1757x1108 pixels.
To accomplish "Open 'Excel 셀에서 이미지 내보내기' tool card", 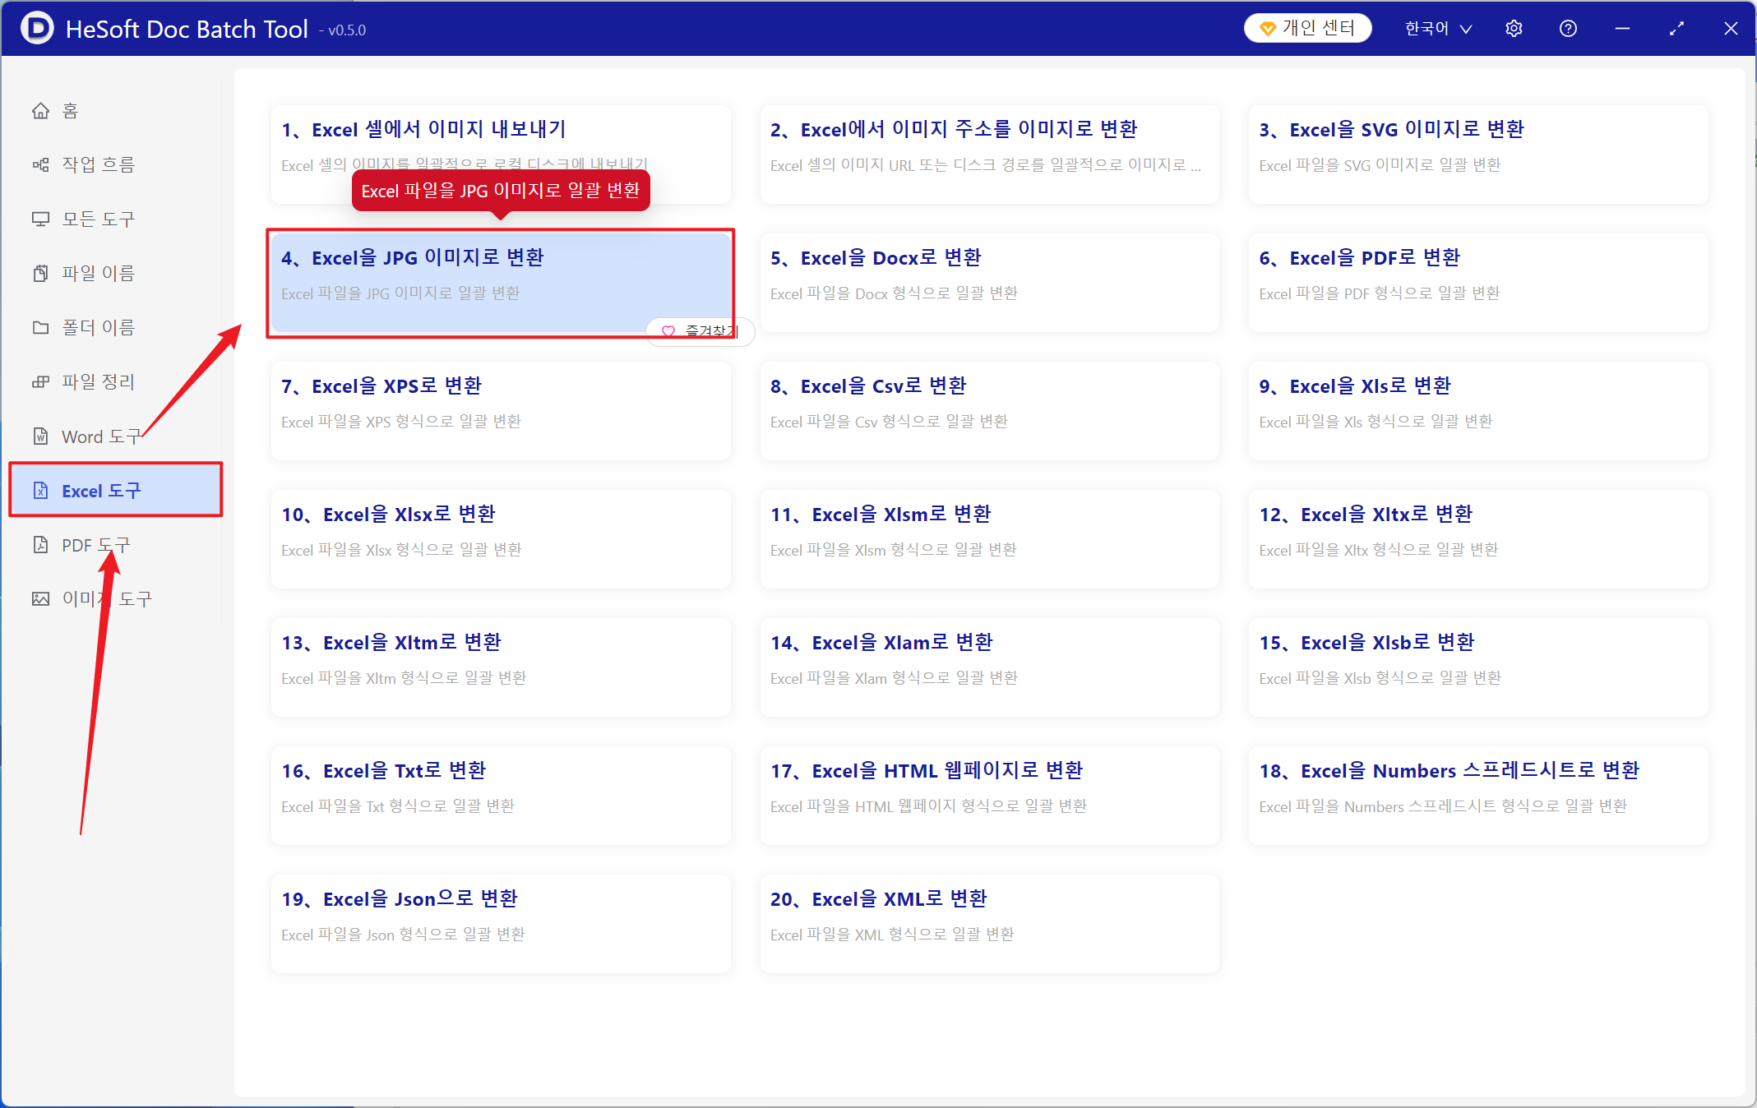I will [x=501, y=155].
